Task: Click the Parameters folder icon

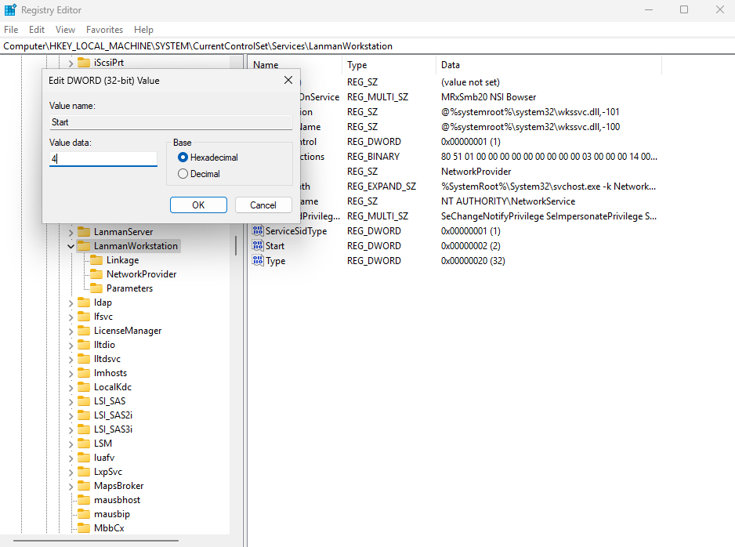Action: click(96, 288)
